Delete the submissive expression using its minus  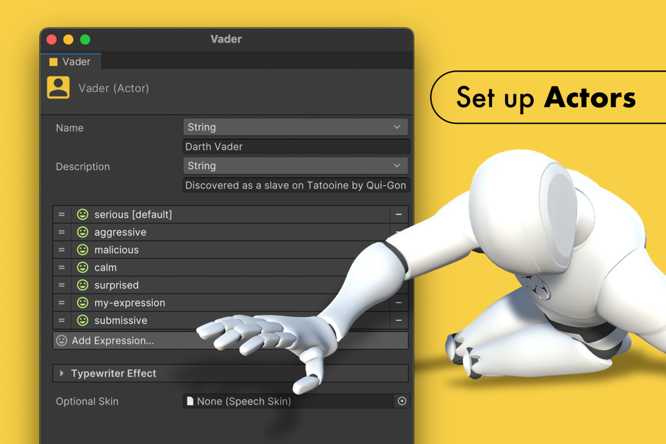398,321
